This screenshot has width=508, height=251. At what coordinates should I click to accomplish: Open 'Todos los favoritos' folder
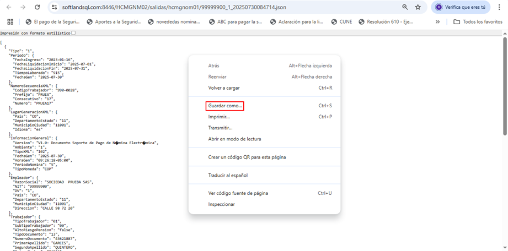tap(478, 22)
